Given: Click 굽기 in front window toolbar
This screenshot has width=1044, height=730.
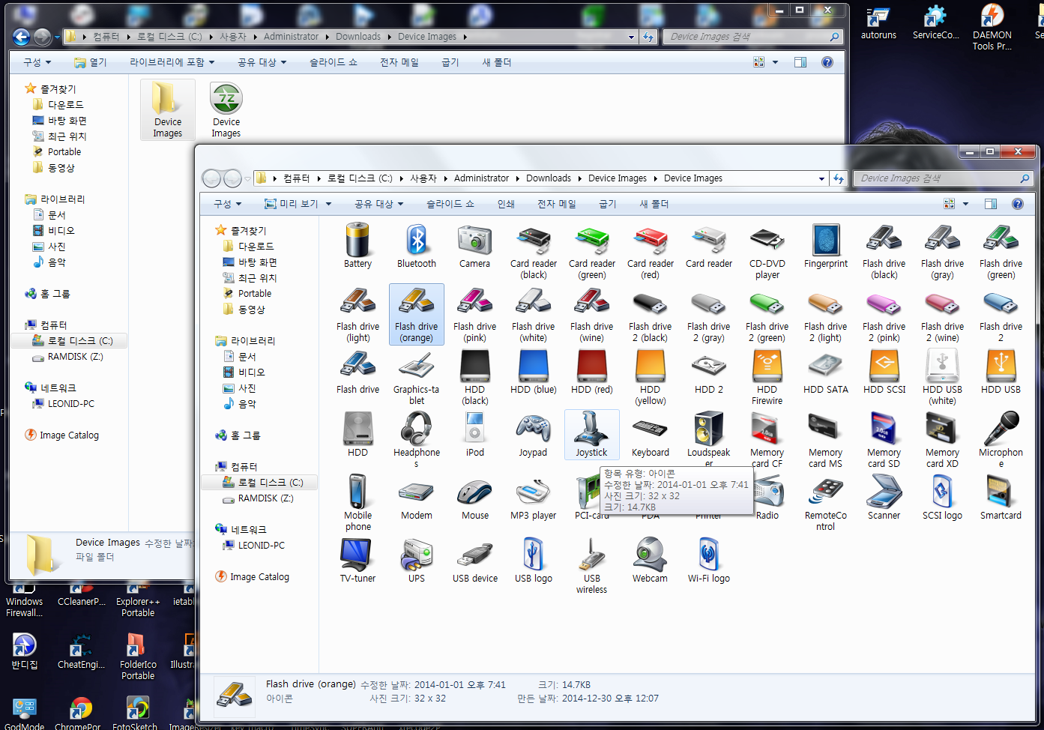Looking at the screenshot, I should click(x=608, y=204).
